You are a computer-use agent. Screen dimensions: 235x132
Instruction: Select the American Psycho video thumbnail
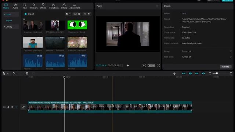tap(33, 25)
